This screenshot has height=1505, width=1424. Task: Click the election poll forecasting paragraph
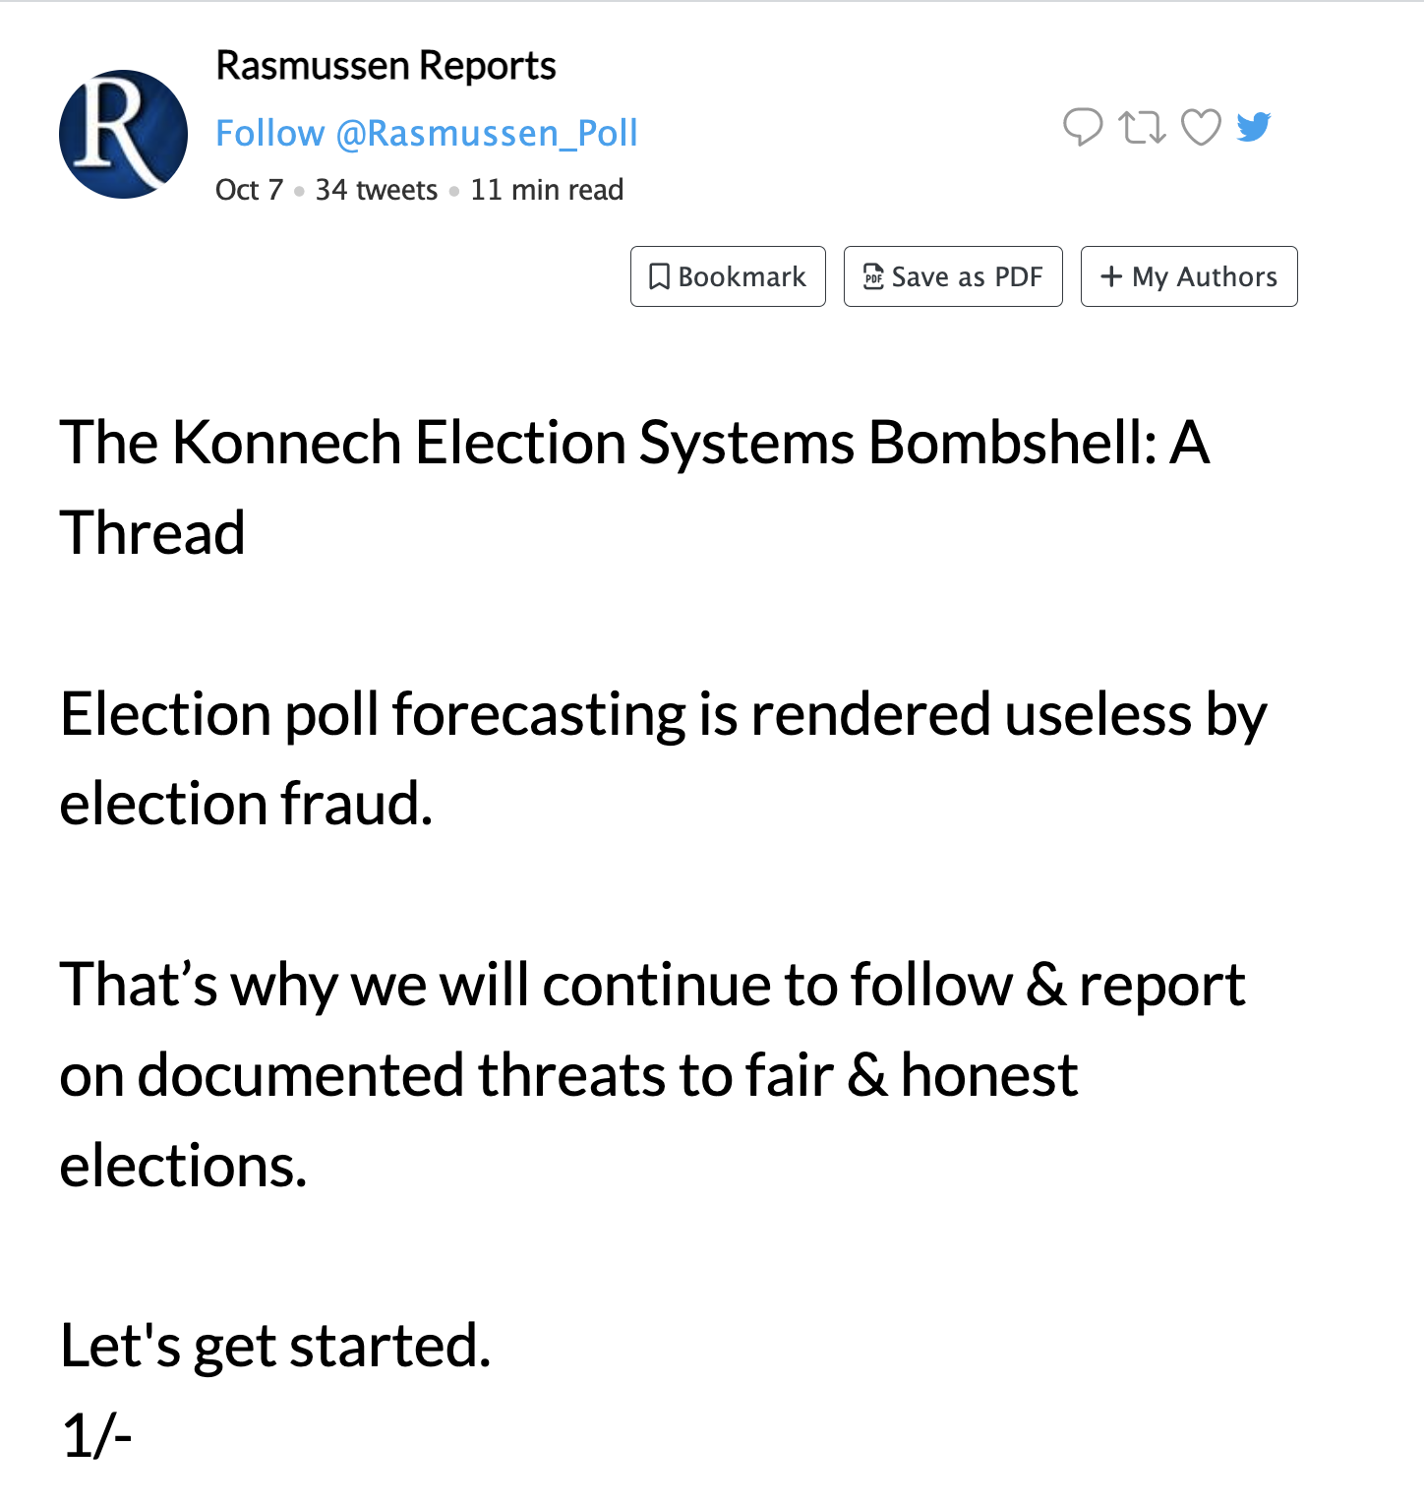pos(663,758)
